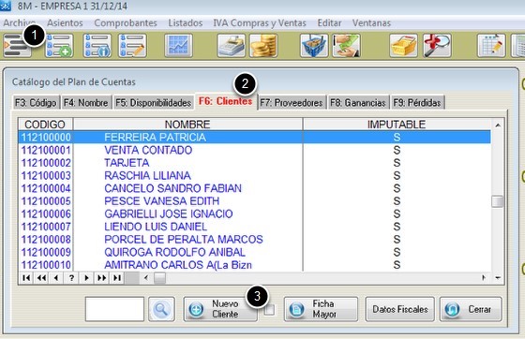Open the Editar menu
525x339 pixels.
point(329,22)
